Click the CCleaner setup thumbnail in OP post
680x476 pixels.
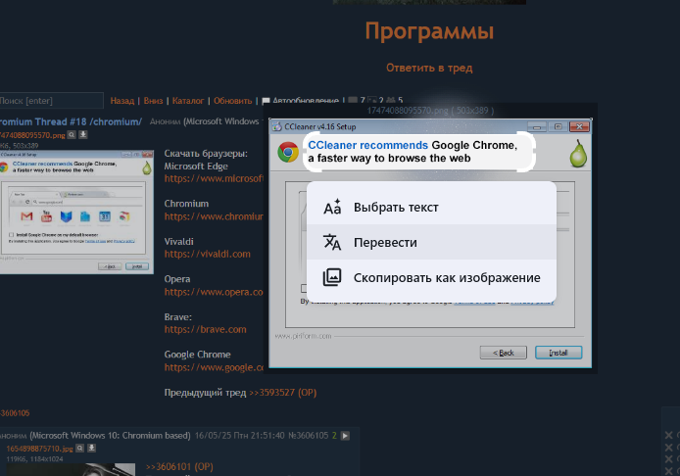[76, 212]
